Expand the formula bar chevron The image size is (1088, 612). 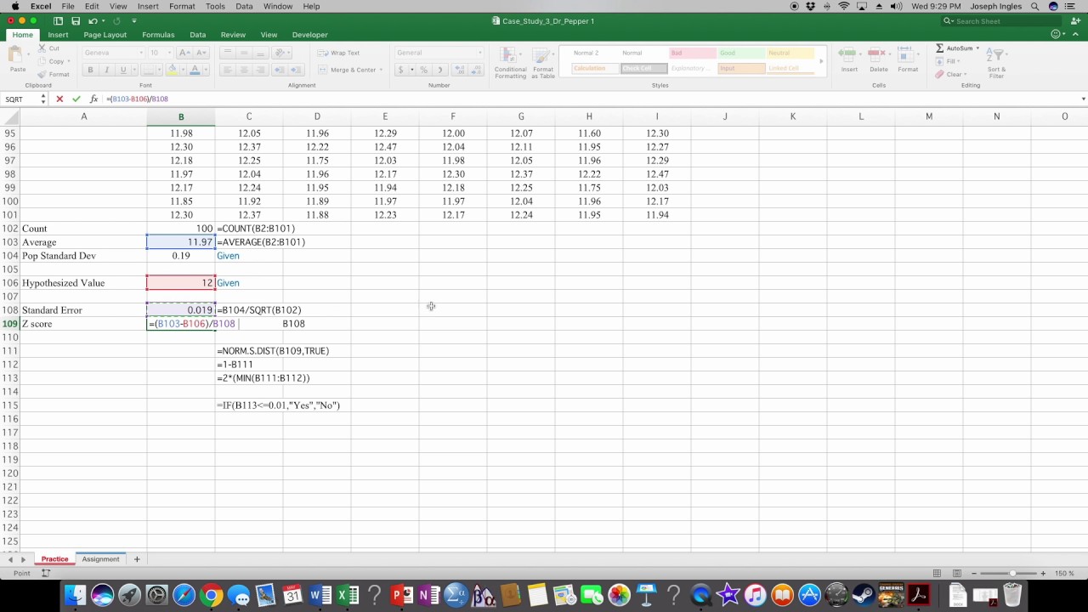pos(1083,99)
